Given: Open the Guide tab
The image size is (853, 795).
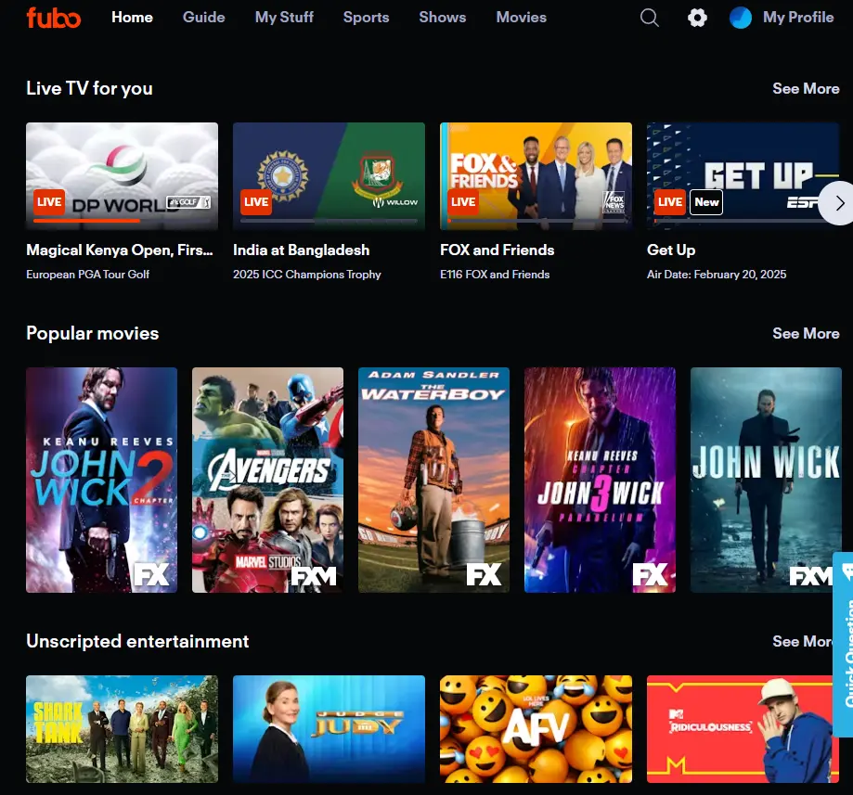Looking at the screenshot, I should click(x=204, y=18).
